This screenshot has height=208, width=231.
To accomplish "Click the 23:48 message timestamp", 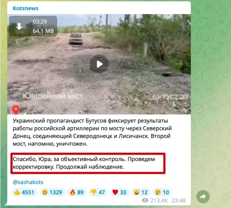I will point(178,200).
